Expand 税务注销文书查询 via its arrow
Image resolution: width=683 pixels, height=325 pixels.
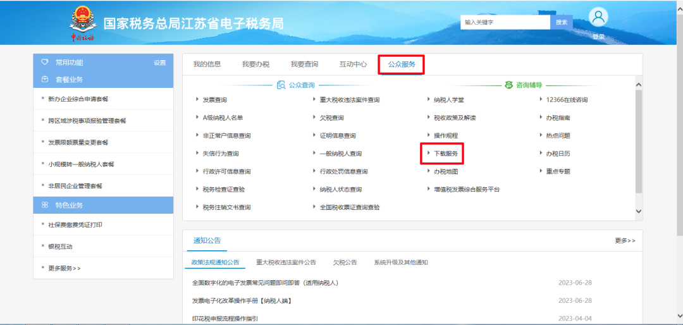coord(197,207)
